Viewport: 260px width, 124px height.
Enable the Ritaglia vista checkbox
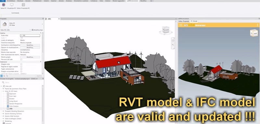(21, 64)
